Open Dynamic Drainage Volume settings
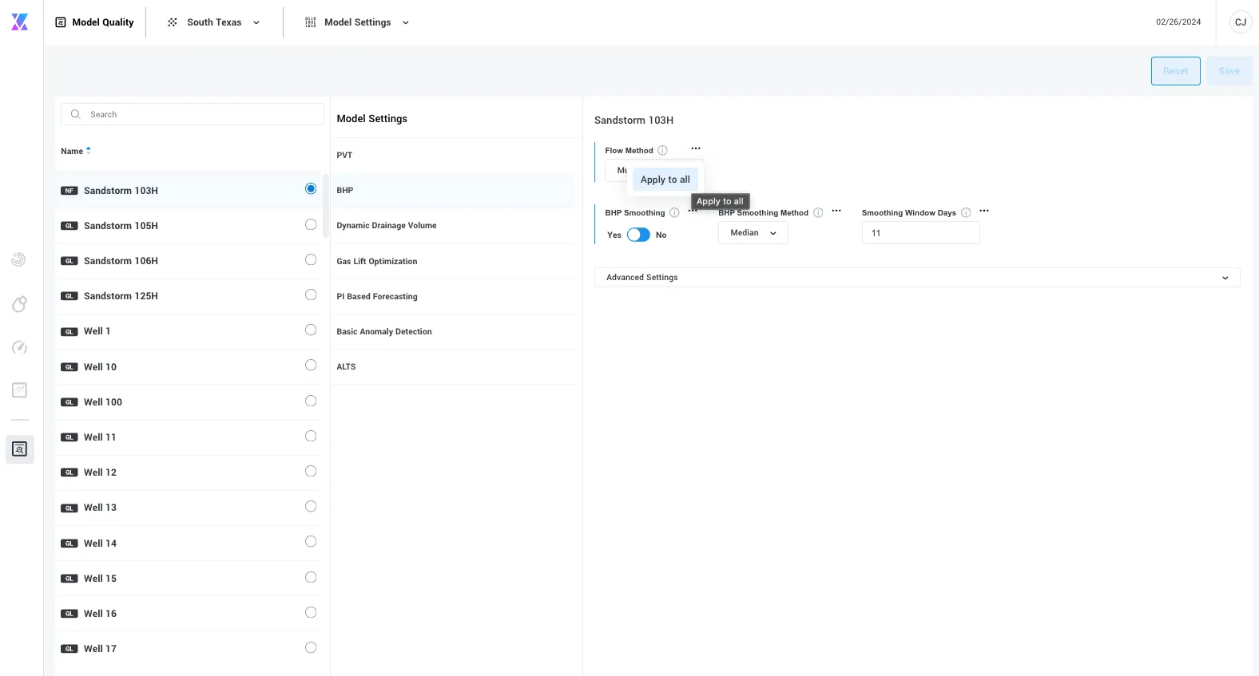The image size is (1259, 676). [x=453, y=225]
